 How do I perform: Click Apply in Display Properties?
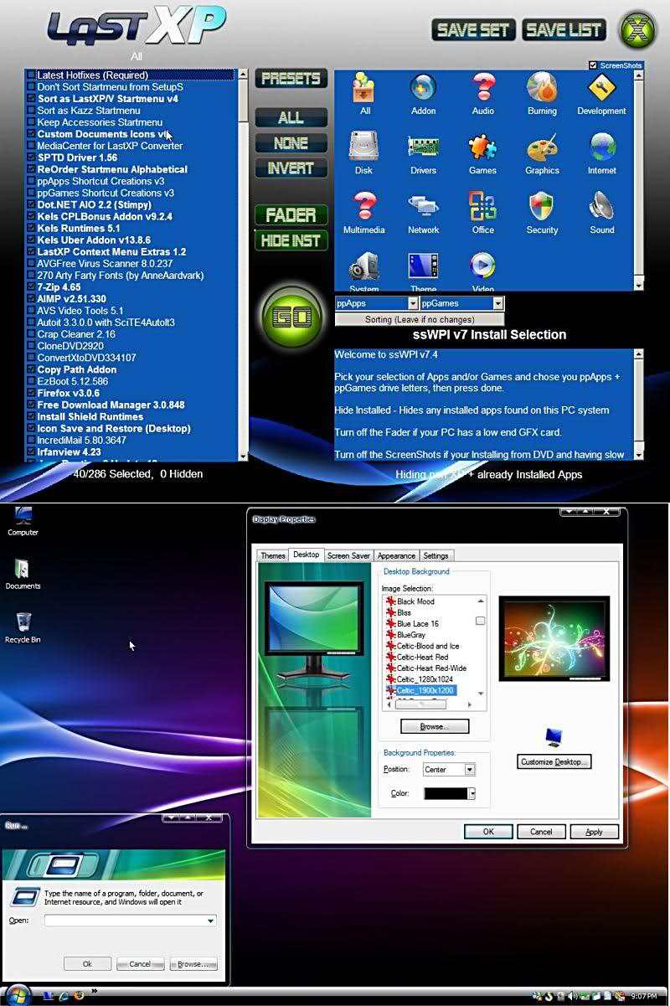point(594,832)
